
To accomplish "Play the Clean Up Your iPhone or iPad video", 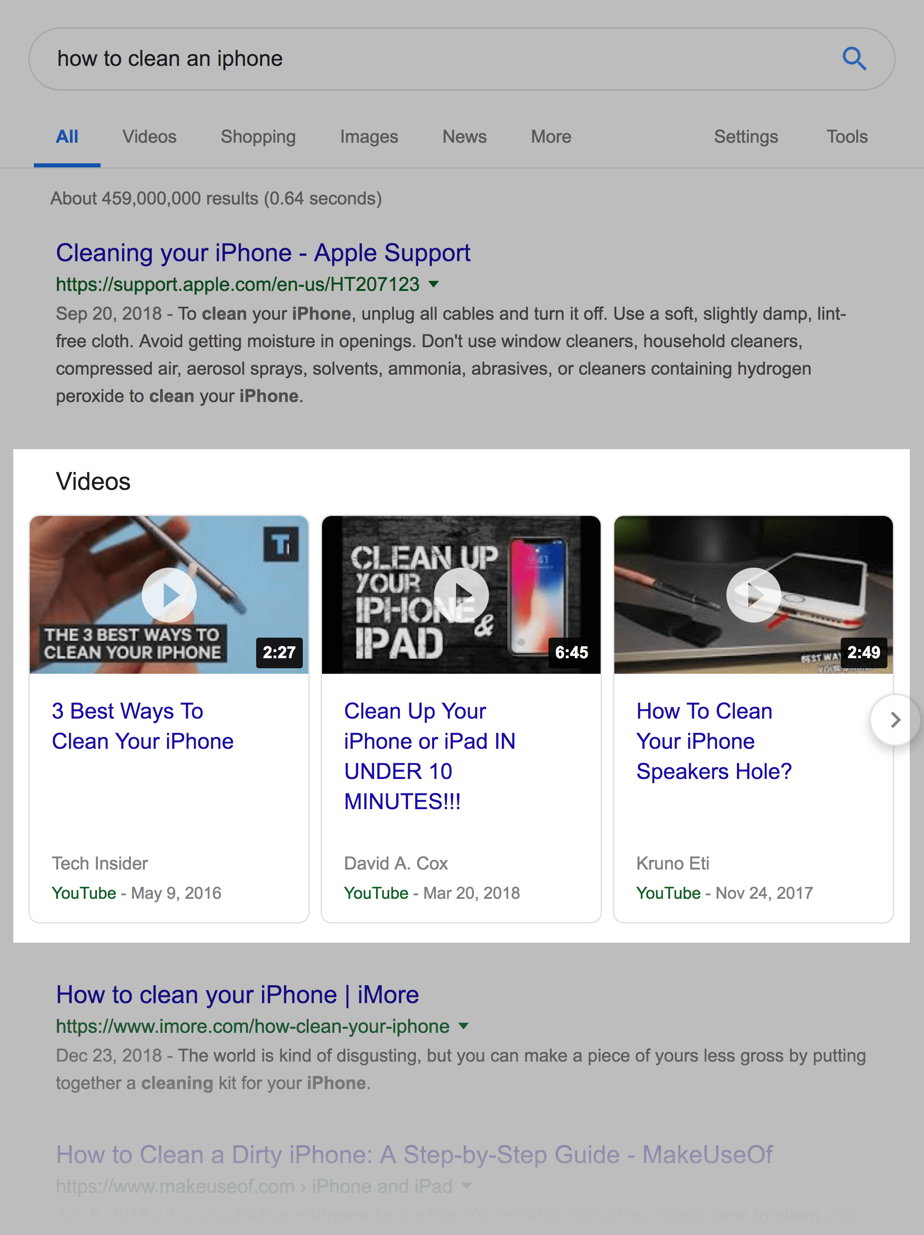I will point(461,595).
